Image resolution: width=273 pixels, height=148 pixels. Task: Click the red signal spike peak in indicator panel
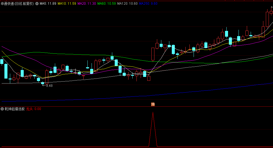pyautogui.click(x=153, y=113)
